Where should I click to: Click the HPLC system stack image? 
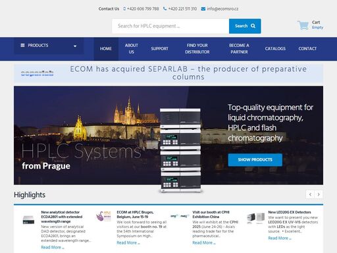coord(180,150)
